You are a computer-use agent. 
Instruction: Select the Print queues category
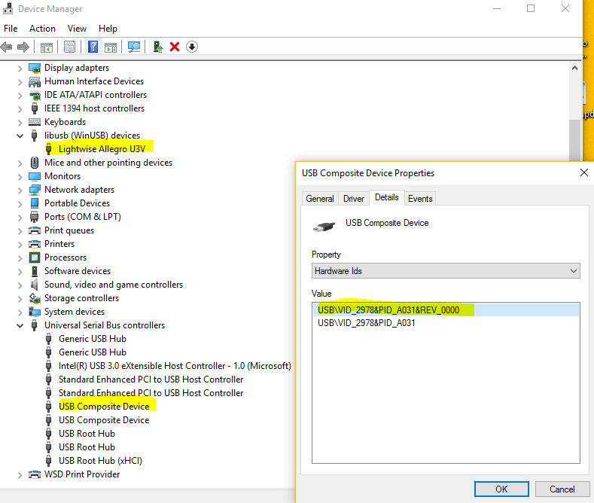click(69, 230)
